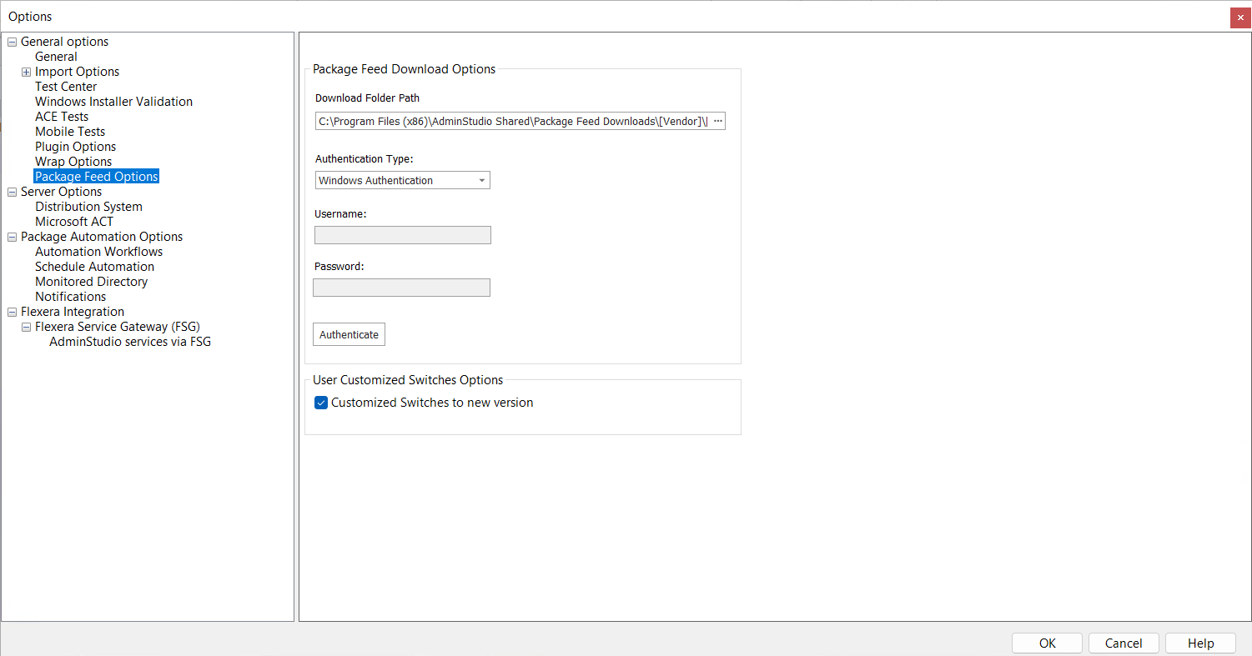This screenshot has width=1252, height=656.
Task: Collapse the Package Automation Options section
Action: click(12, 236)
